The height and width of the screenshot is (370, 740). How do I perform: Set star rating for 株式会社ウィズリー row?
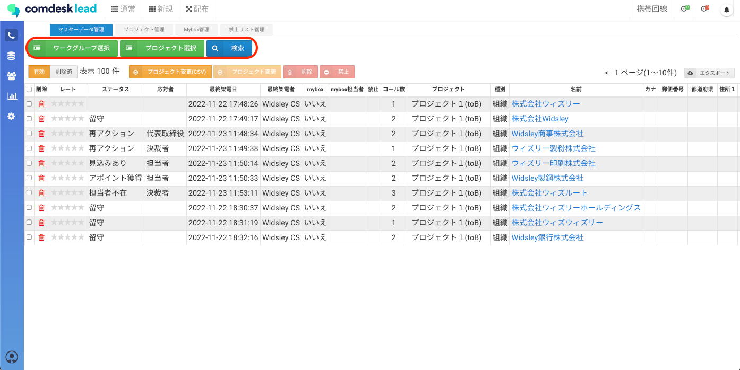(x=67, y=104)
